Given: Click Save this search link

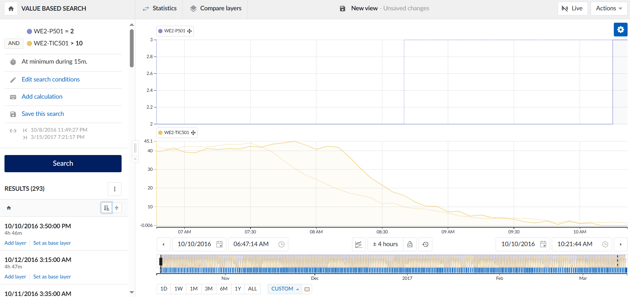Looking at the screenshot, I should [x=43, y=114].
